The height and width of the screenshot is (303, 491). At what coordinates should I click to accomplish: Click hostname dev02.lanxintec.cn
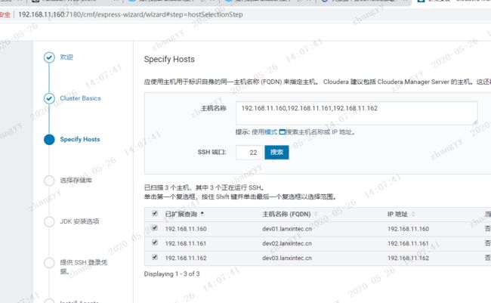[x=287, y=243]
